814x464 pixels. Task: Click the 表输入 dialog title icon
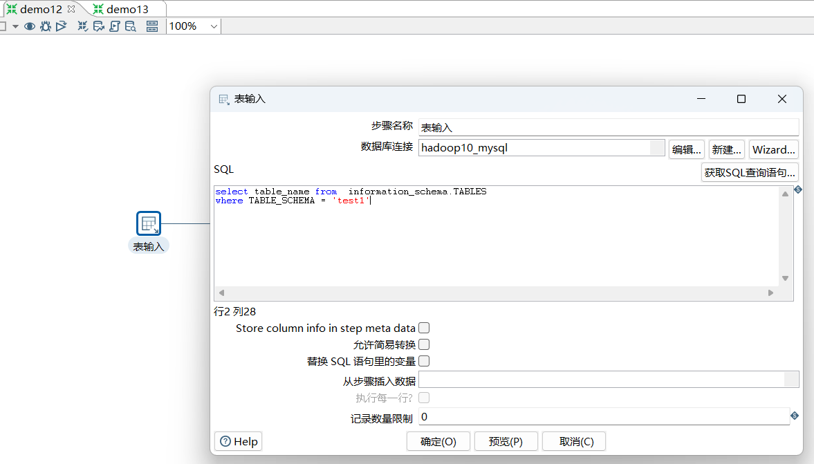[224, 99]
